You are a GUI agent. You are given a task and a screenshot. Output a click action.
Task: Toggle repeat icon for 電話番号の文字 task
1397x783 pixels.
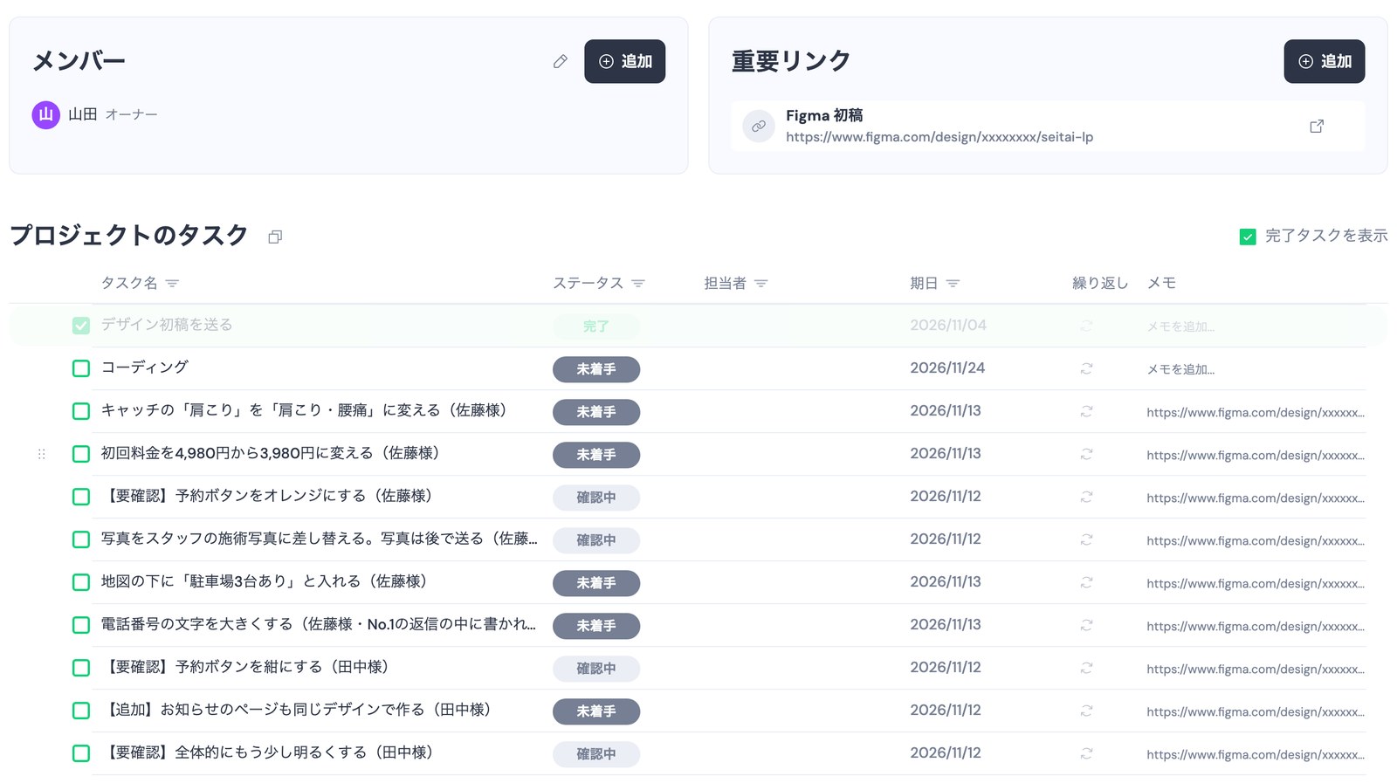(x=1086, y=625)
